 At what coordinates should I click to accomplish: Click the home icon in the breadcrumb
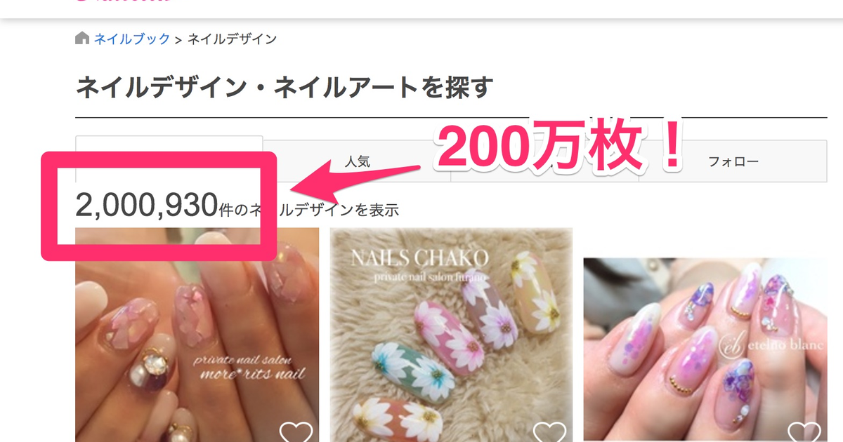click(82, 38)
